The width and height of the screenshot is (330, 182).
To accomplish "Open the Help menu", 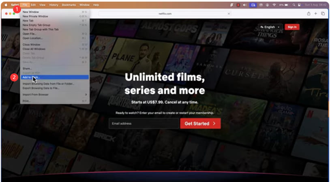I will tap(96, 5).
